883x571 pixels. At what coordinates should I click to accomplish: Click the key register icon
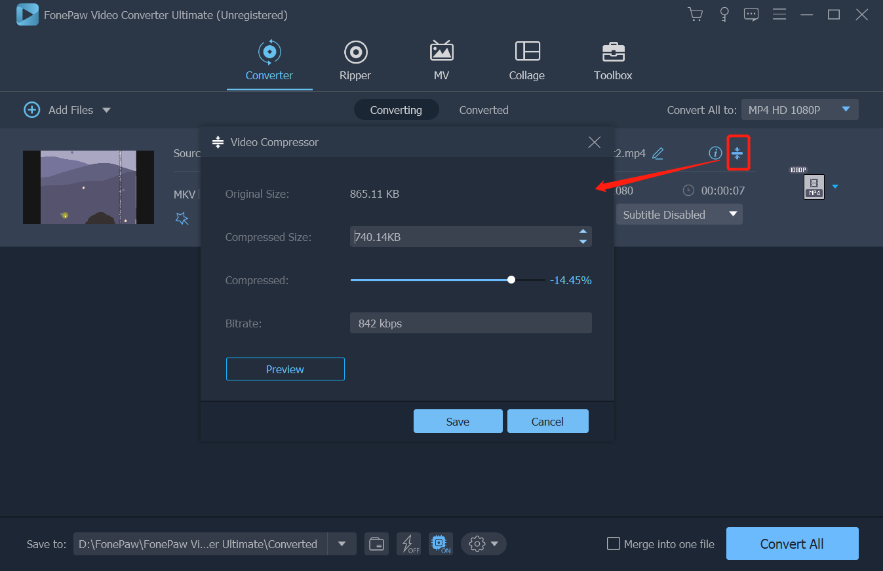(724, 14)
